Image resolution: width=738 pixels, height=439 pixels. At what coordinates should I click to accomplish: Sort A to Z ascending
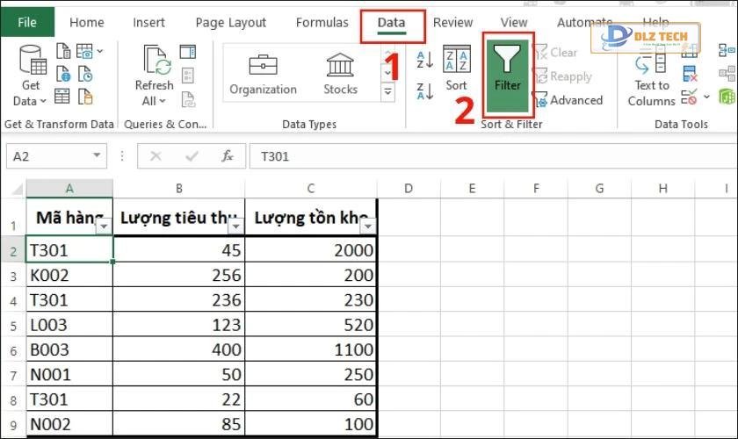[425, 61]
